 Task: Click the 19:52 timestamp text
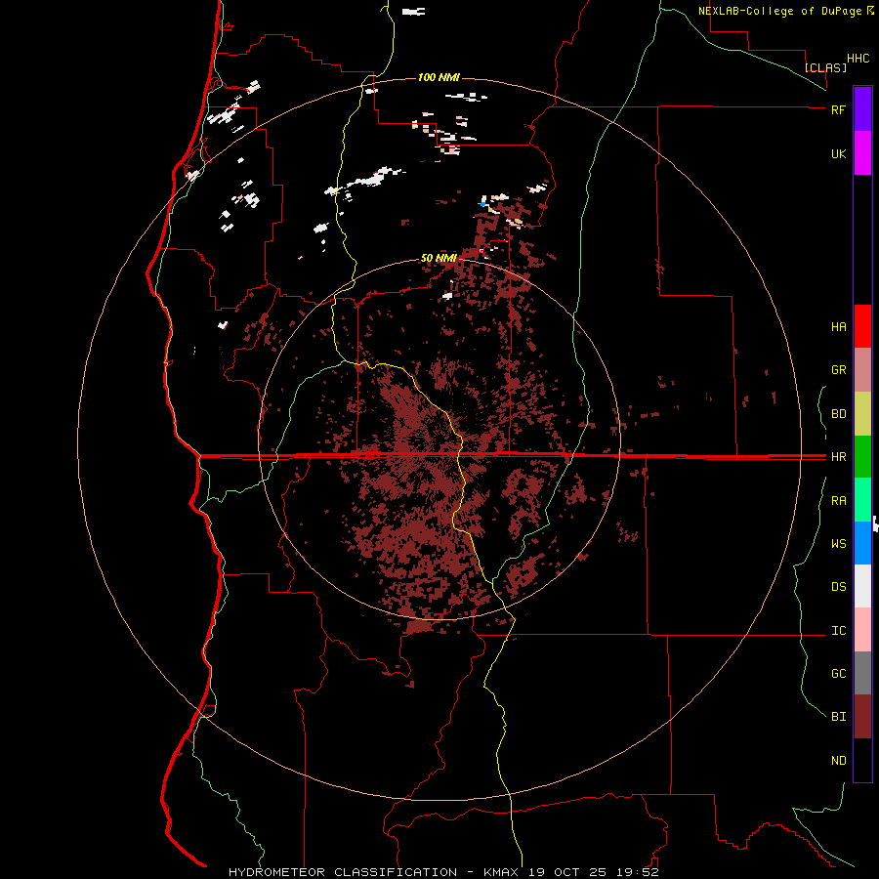pos(639,872)
